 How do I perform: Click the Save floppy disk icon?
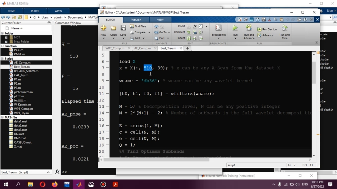tap(123, 28)
